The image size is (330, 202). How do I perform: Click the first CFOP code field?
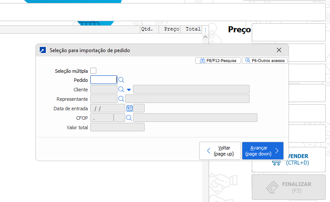coord(102,118)
